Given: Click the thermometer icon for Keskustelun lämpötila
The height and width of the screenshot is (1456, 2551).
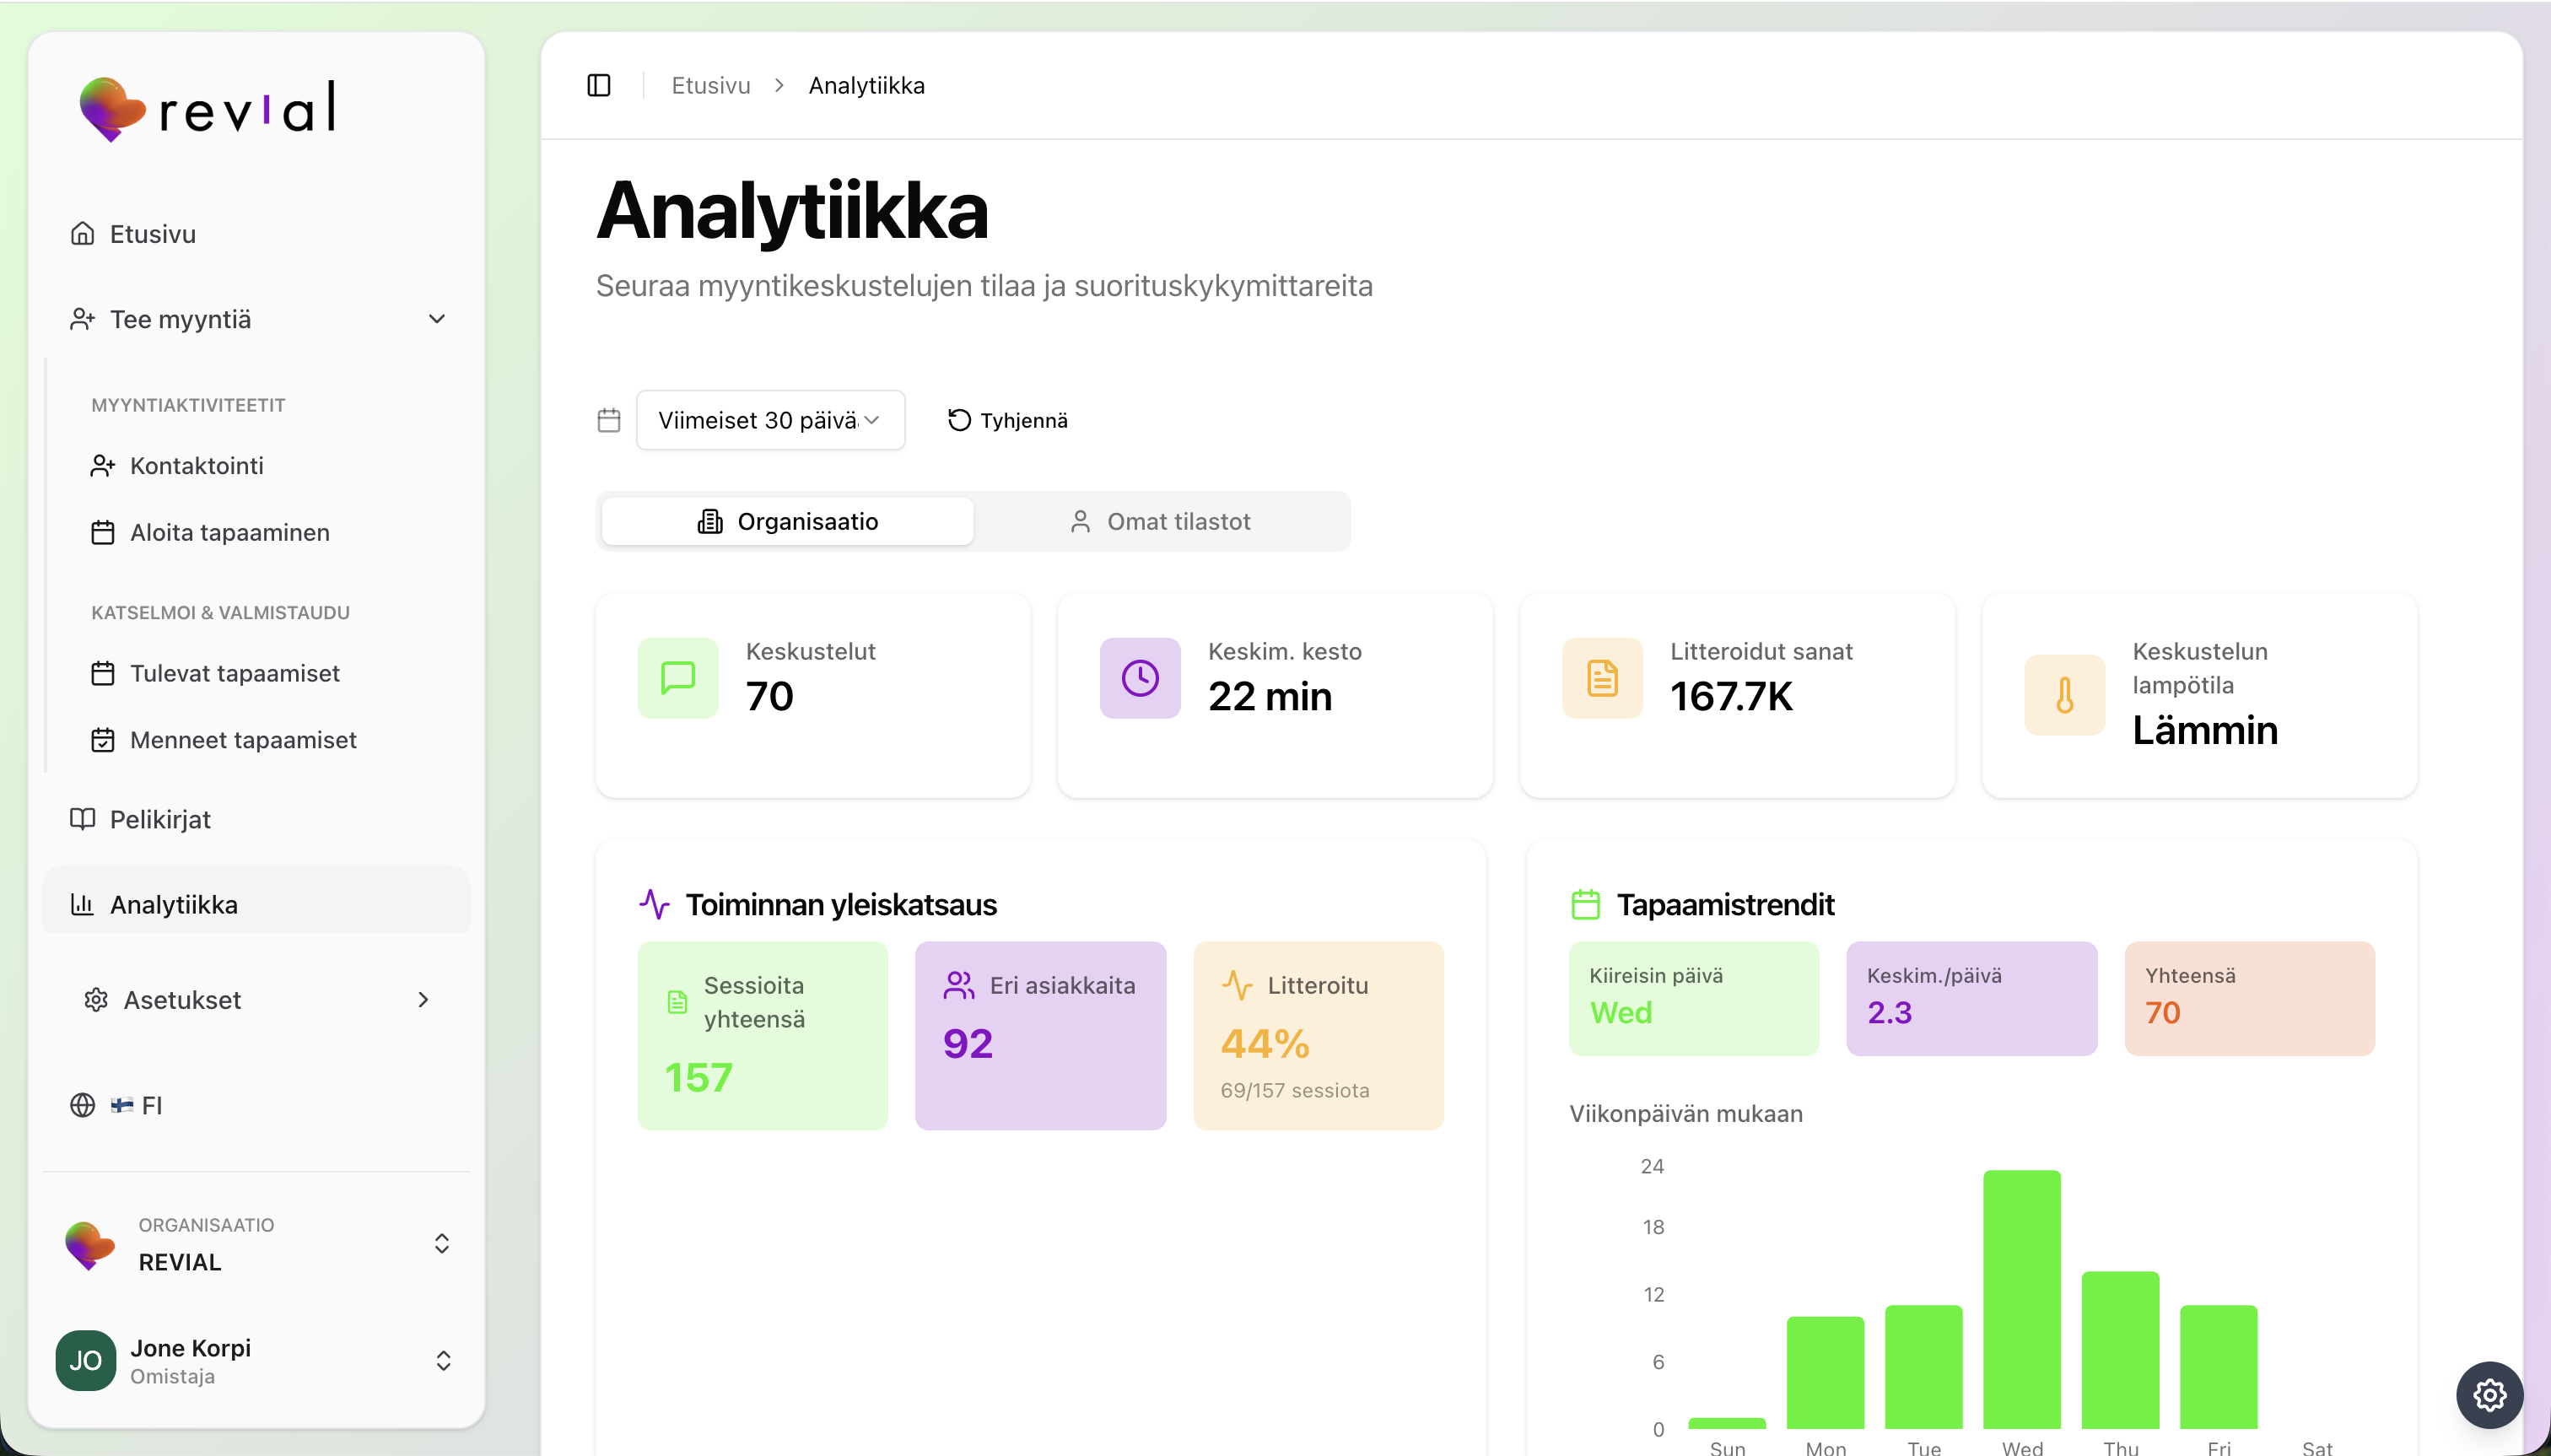Looking at the screenshot, I should pos(2063,695).
